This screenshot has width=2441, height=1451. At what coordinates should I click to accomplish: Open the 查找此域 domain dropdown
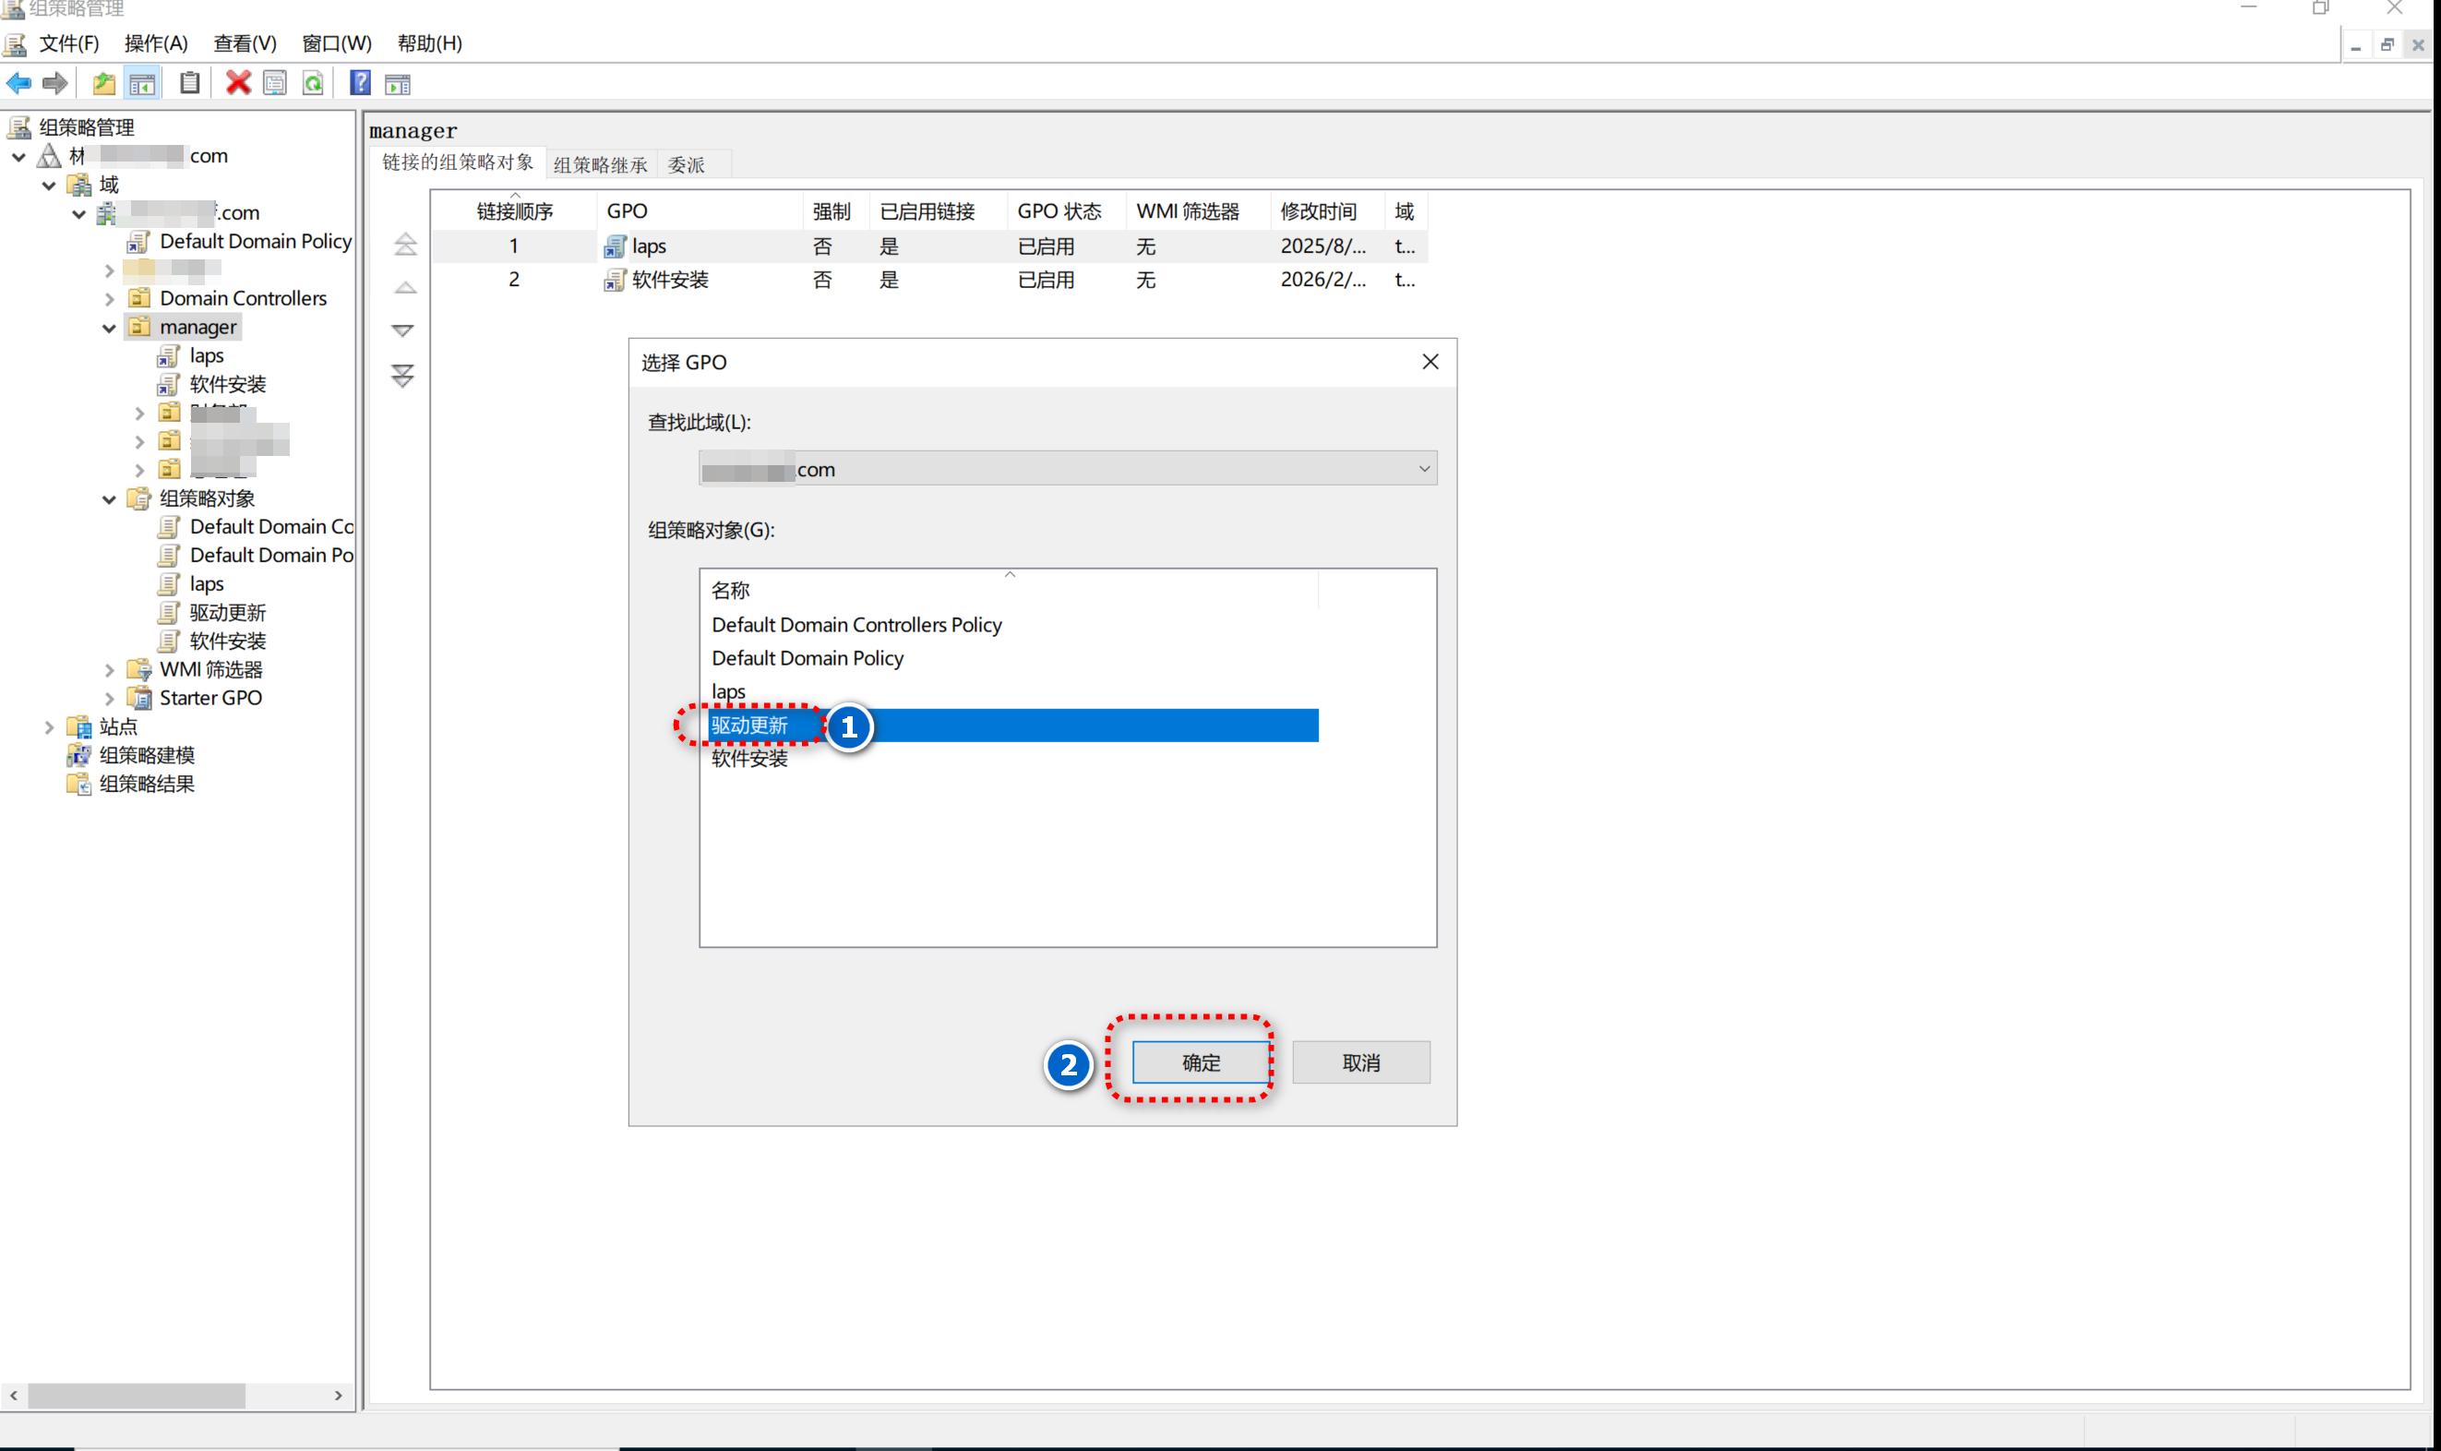1423,469
